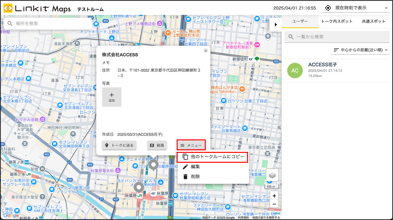Click the アパホテル浅草新御徒町駅前 hotel marker
Viewport: 393px width, 220px height.
coord(257,45)
